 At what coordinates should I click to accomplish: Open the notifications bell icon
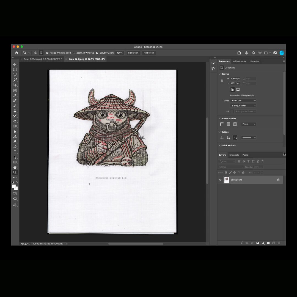(246, 53)
